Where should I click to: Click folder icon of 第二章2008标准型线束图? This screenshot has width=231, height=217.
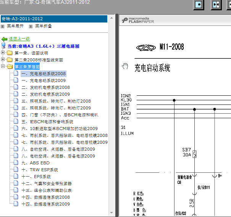click(x=10, y=59)
